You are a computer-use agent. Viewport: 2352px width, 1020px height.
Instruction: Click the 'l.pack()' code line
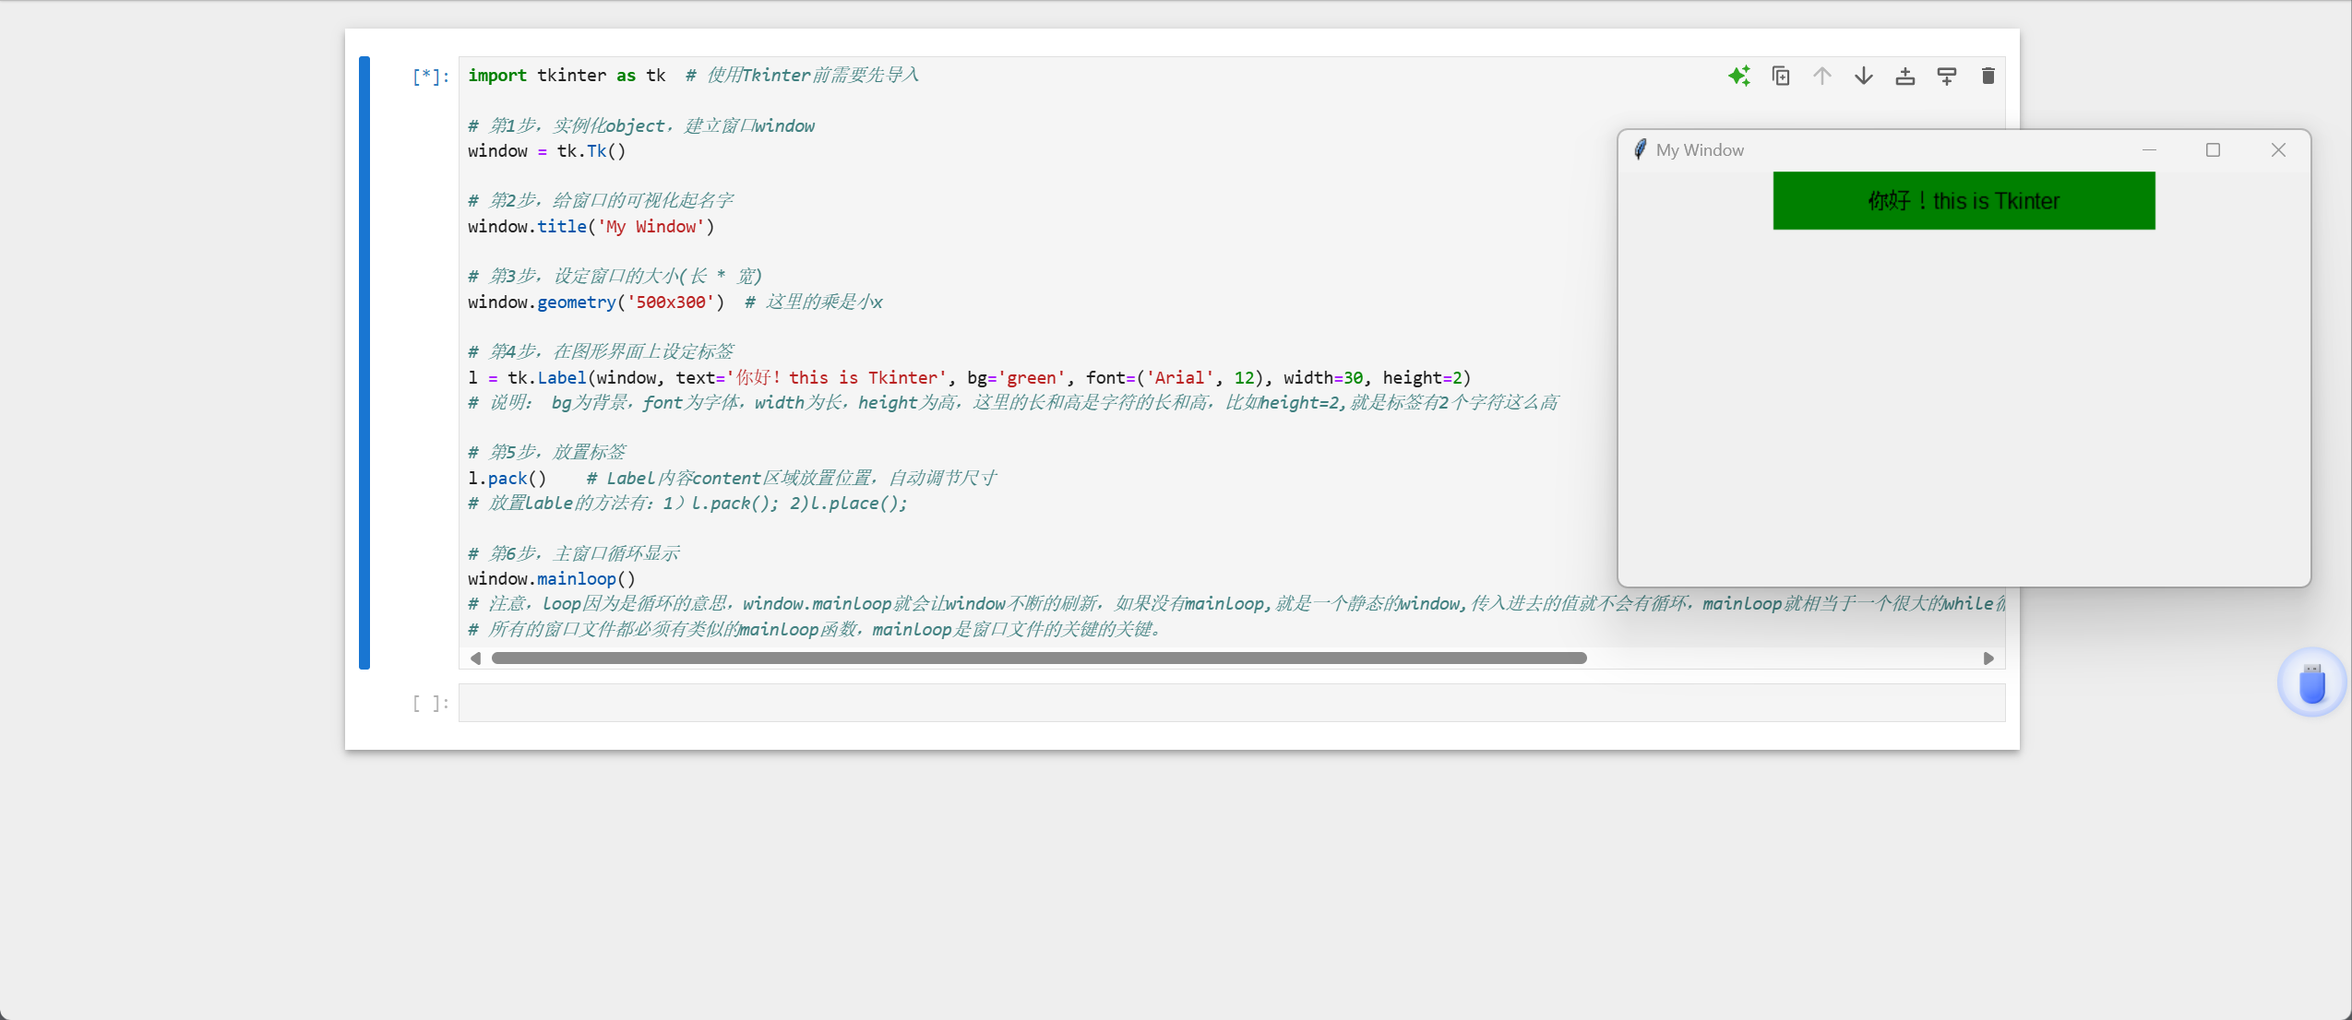point(507,478)
